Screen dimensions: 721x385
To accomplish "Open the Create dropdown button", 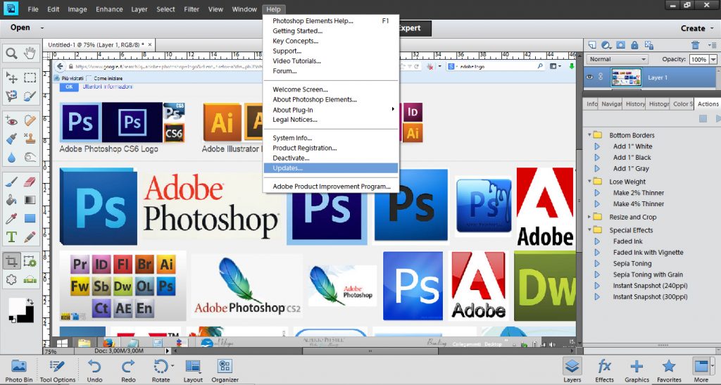I will (697, 28).
